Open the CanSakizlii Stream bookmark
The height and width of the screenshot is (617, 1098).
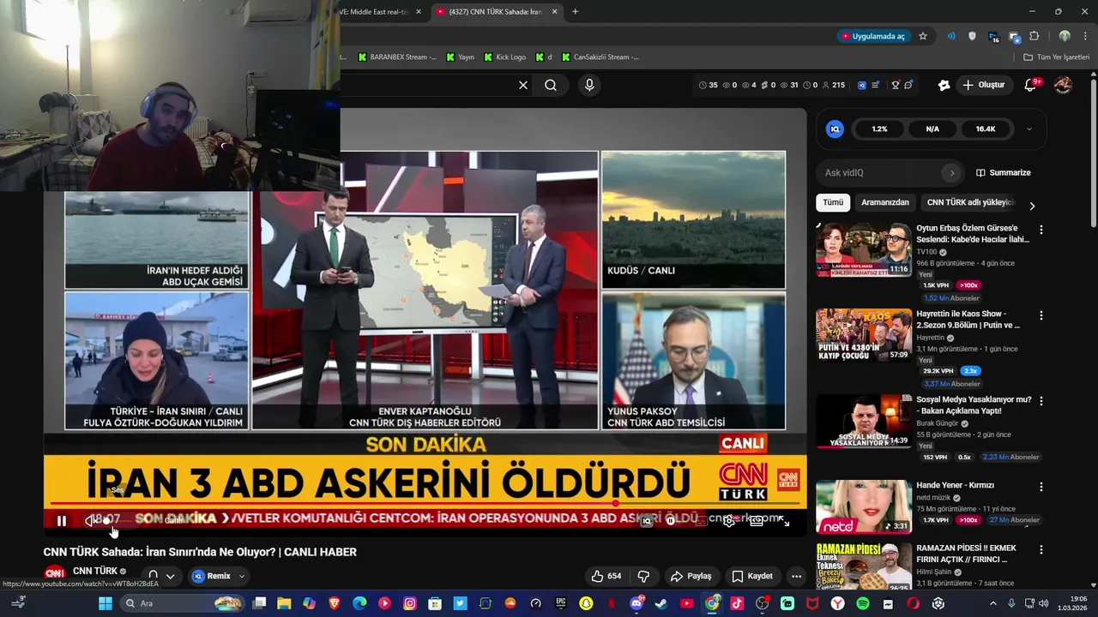coord(600,57)
